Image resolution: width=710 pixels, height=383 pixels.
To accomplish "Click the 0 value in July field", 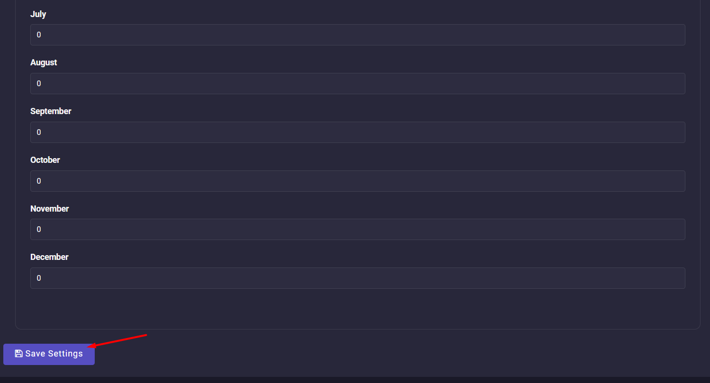I will point(39,35).
